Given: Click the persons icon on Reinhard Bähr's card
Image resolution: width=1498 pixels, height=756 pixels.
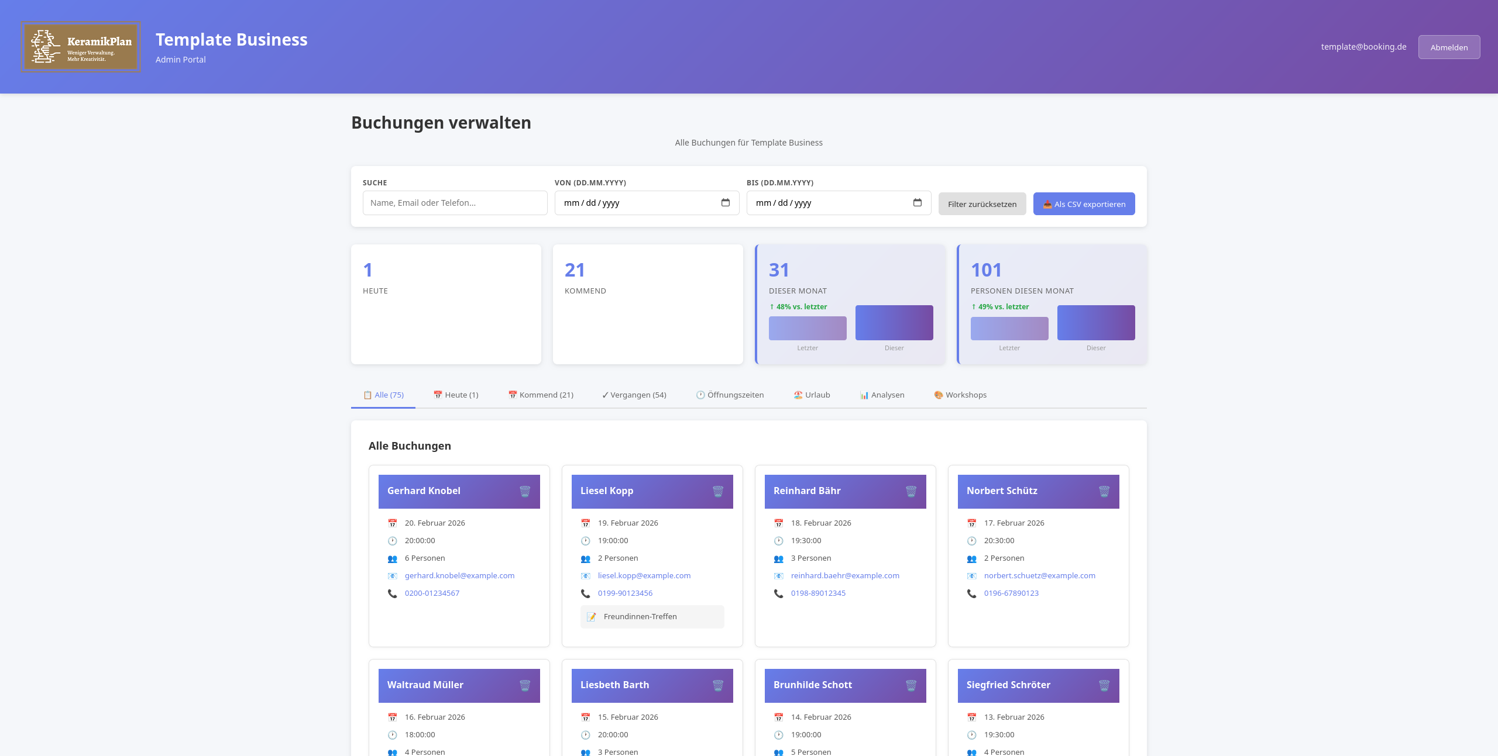Looking at the screenshot, I should (778, 558).
